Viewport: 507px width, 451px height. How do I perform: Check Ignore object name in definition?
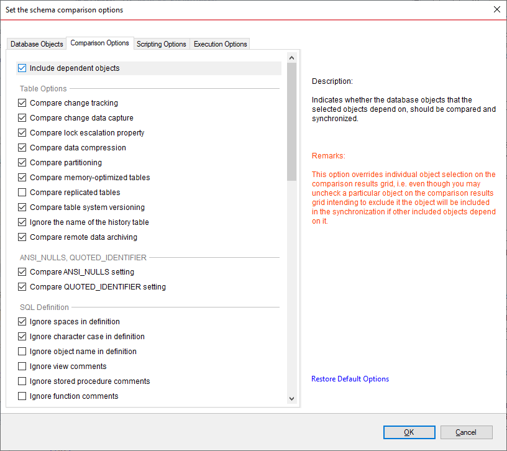(x=22, y=352)
